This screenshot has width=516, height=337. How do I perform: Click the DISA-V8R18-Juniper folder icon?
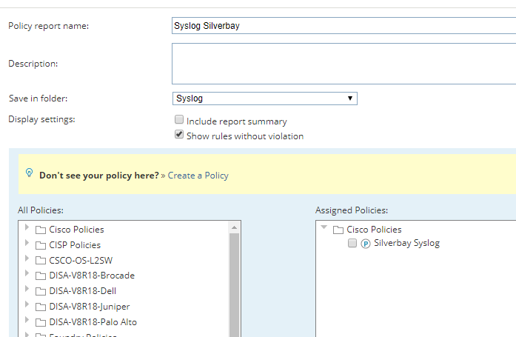pyautogui.click(x=41, y=307)
